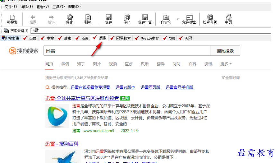This screenshot has height=163, width=277.
Task: Open the 工具(T) menu
Action: (59, 7)
